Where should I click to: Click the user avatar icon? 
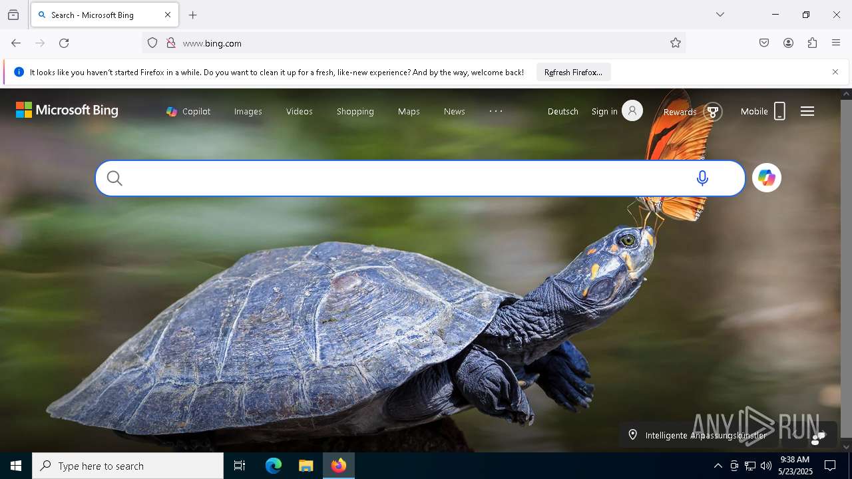[632, 110]
